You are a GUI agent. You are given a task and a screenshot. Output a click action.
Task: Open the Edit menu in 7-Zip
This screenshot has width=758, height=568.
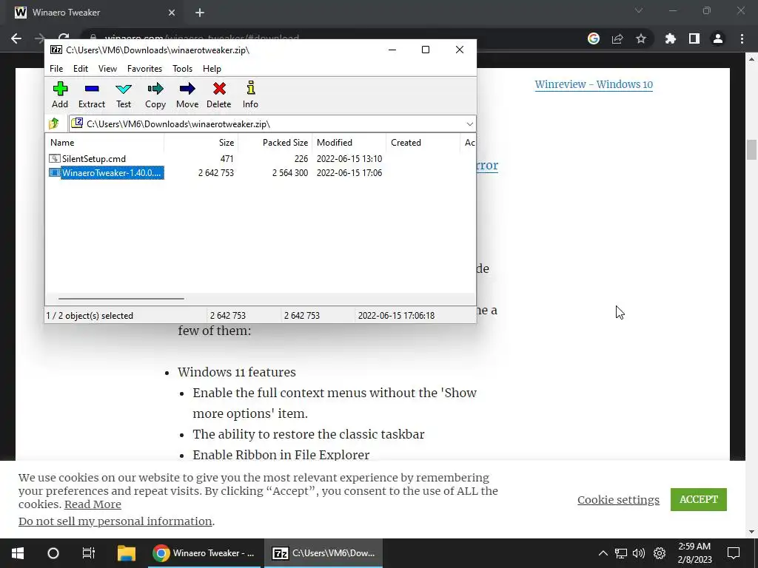click(x=81, y=69)
